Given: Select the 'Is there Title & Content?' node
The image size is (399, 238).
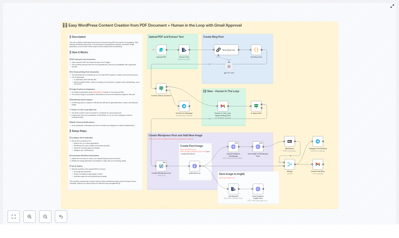Looking at the screenshot, I should click(161, 89).
